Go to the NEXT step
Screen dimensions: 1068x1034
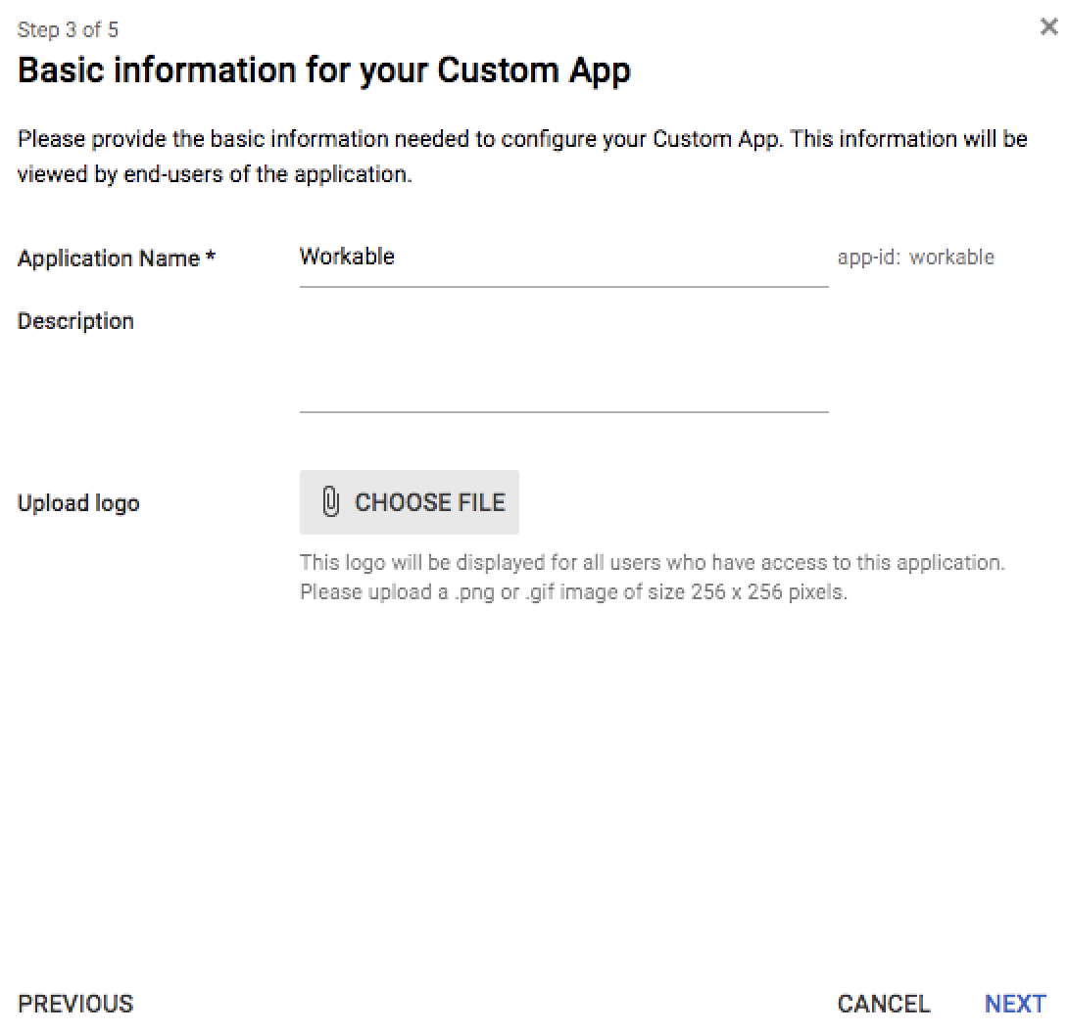click(x=1015, y=1004)
